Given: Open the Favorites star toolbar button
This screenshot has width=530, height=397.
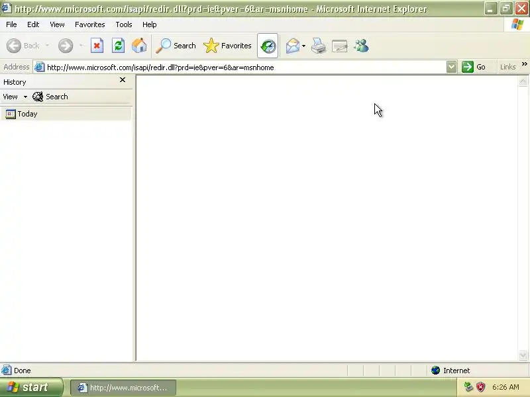Looking at the screenshot, I should click(x=227, y=46).
